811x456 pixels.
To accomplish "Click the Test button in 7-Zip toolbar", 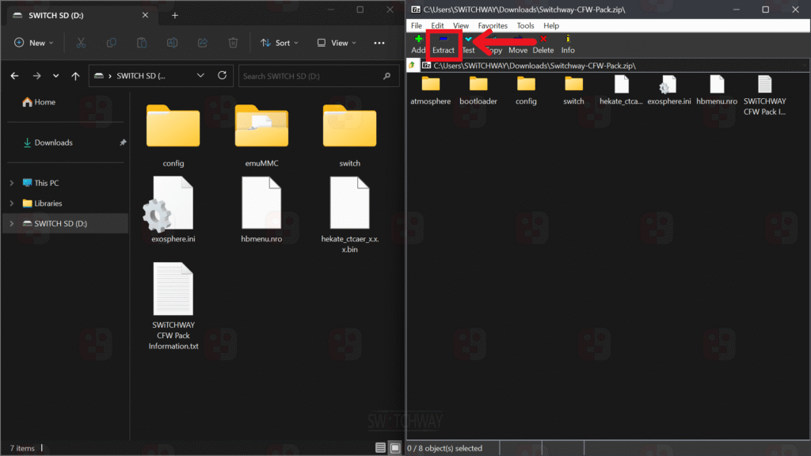I will [468, 44].
